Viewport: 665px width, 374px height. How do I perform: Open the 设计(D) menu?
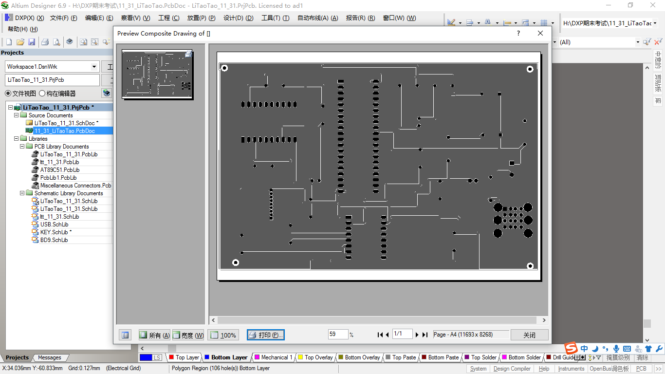pos(238,18)
